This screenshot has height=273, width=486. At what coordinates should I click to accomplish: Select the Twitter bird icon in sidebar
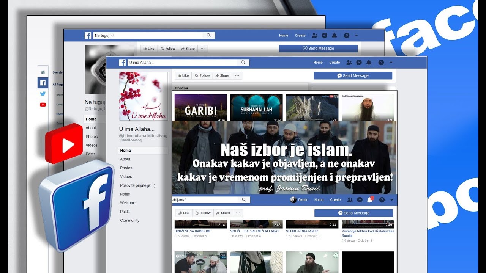coord(43,94)
